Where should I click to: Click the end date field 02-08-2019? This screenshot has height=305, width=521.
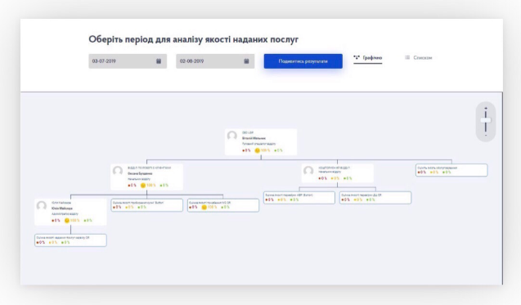pos(215,61)
